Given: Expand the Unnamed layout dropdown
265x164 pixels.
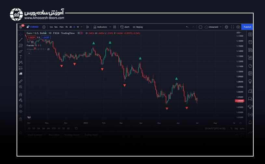Looking at the screenshot, I should 221,27.
